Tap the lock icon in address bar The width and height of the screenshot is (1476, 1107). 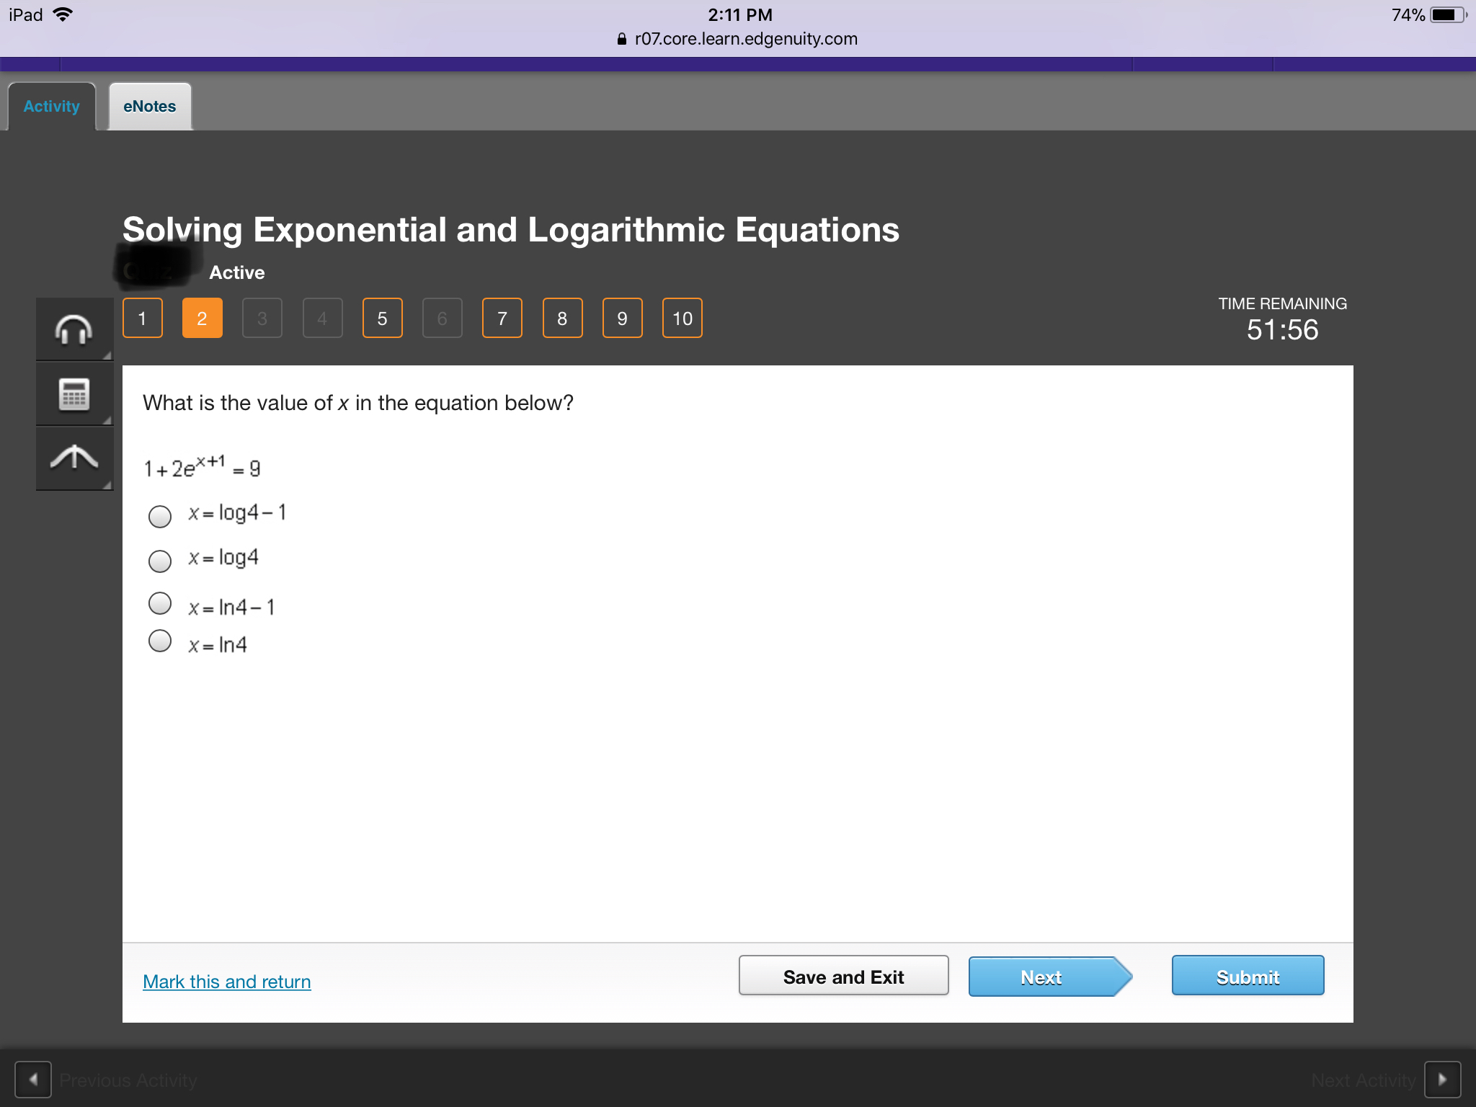621,39
